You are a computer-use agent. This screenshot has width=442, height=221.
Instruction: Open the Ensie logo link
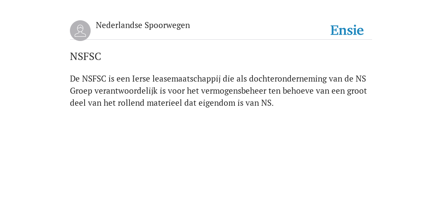pyautogui.click(x=347, y=30)
